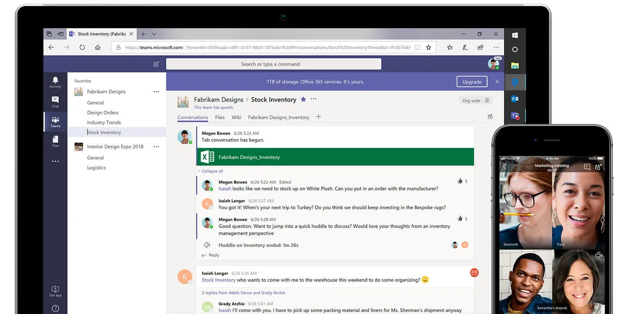The width and height of the screenshot is (628, 314).
Task: Open the Chat section in sidebar
Action: 55,102
